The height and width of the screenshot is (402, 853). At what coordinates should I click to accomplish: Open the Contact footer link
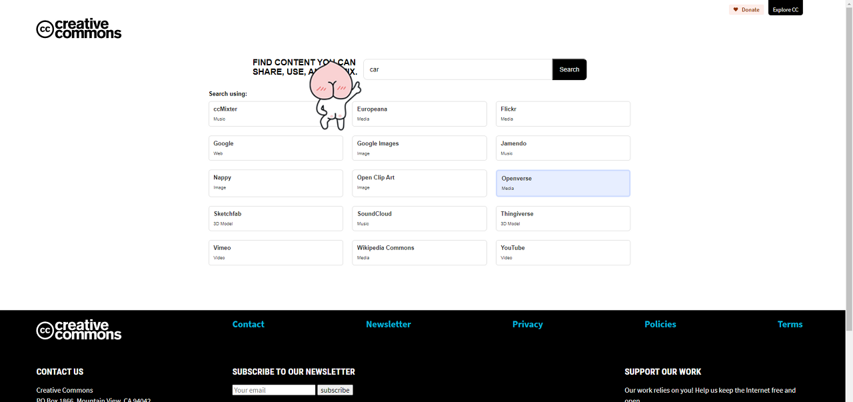(249, 324)
